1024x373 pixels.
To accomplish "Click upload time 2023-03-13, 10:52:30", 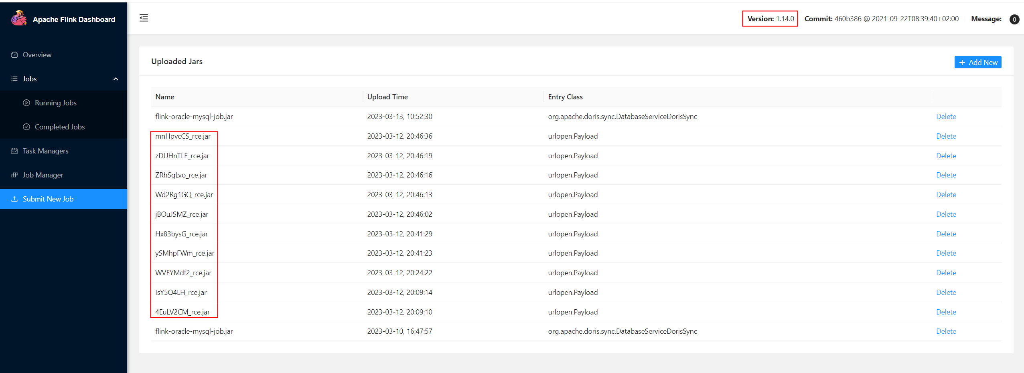I will [x=400, y=117].
